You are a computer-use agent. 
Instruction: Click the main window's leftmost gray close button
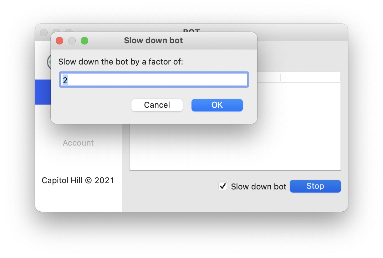pyautogui.click(x=44, y=32)
